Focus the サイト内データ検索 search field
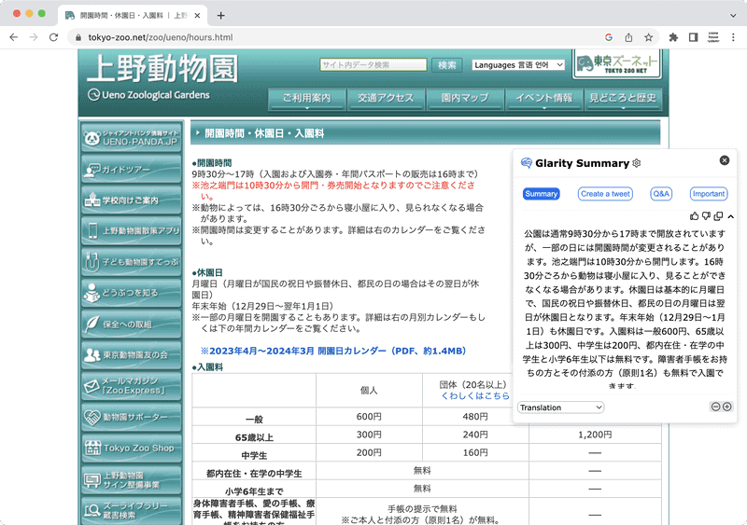 tap(373, 64)
